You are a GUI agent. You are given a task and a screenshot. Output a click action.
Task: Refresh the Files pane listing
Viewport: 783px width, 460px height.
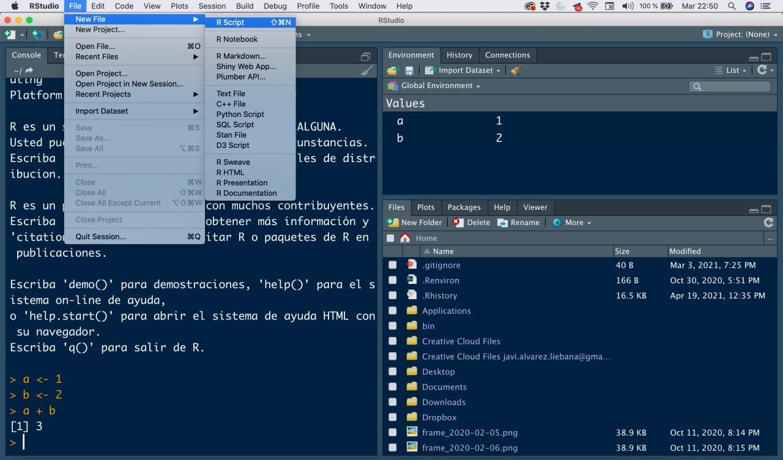tap(768, 223)
